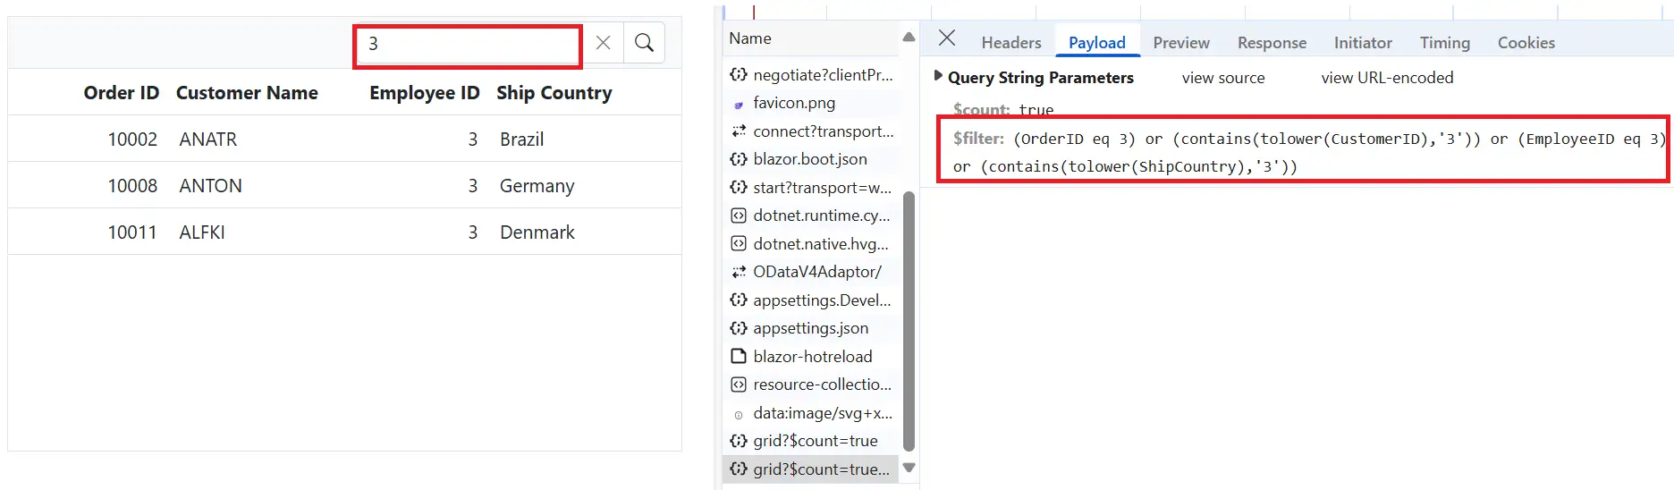Select the resource-collectio... request
The height and width of the screenshot is (490, 1674).
(811, 384)
